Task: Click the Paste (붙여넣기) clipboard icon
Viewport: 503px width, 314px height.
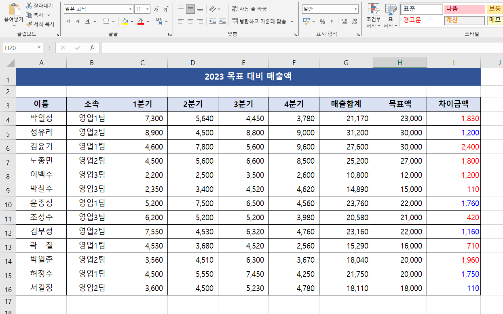Action: coord(14,9)
